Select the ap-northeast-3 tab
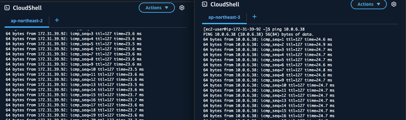This screenshot has width=406, height=120. 224,17
